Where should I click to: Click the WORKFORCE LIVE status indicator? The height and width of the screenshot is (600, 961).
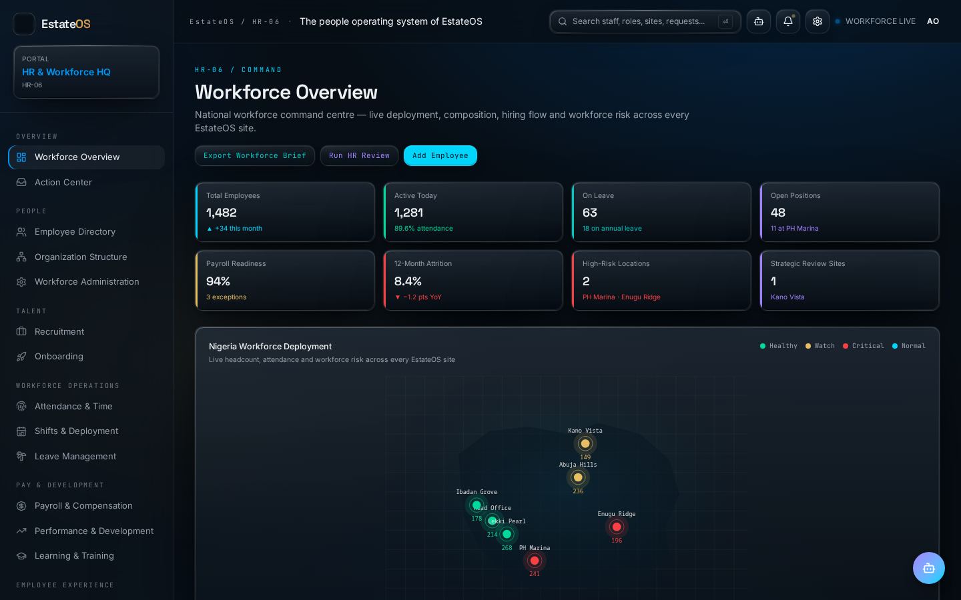pos(875,21)
